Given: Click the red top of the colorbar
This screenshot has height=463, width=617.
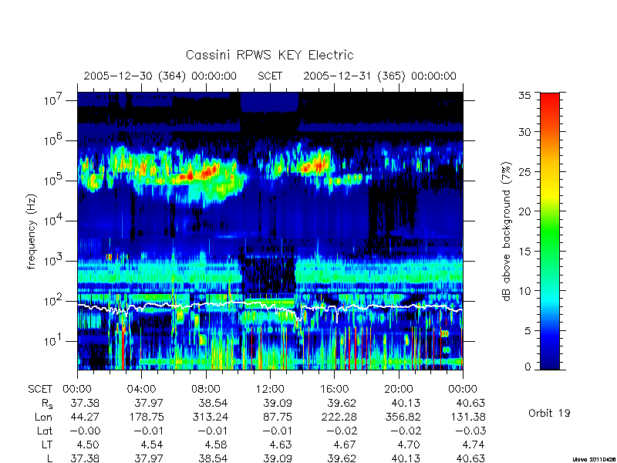Looking at the screenshot, I should [x=550, y=99].
